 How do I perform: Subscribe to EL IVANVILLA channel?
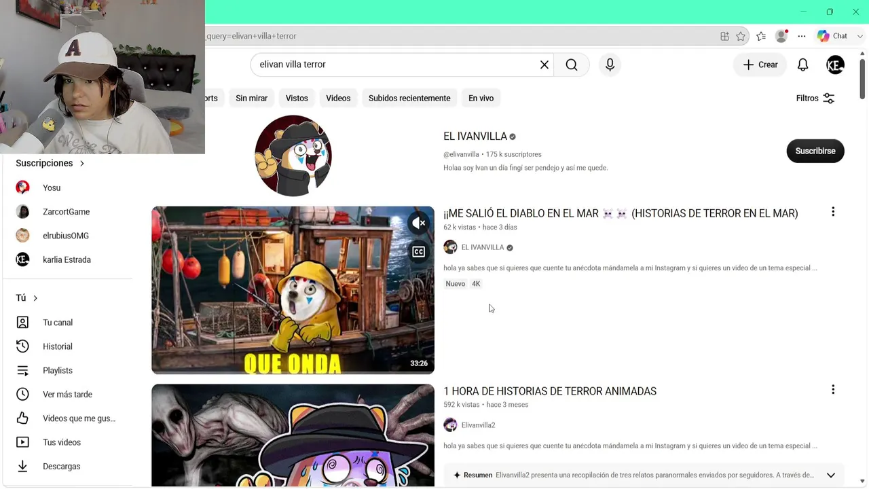(x=815, y=151)
